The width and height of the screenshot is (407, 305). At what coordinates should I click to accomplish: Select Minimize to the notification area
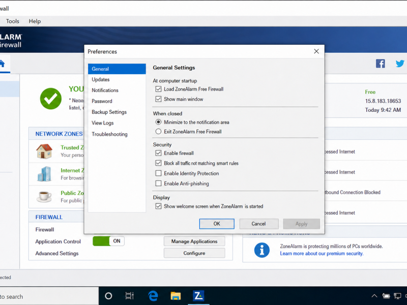click(158, 122)
